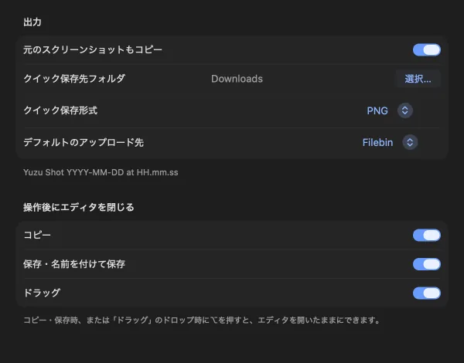Click the クイック保存形式 label

point(60,110)
